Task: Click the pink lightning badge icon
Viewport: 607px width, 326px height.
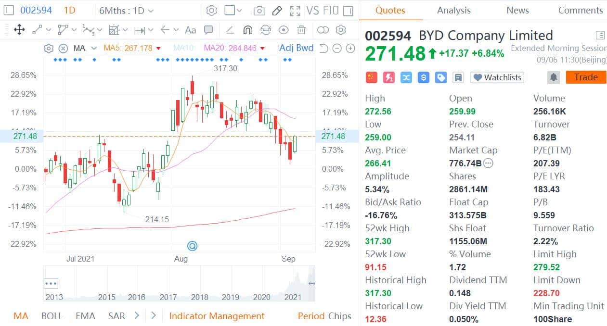Action: coord(388,77)
